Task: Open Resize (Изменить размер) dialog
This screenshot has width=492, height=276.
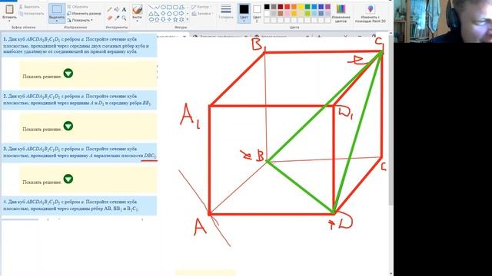Action: click(84, 14)
